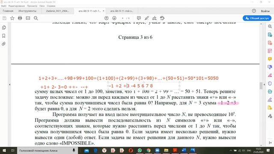Go to next page arrow

(x=114, y=18)
